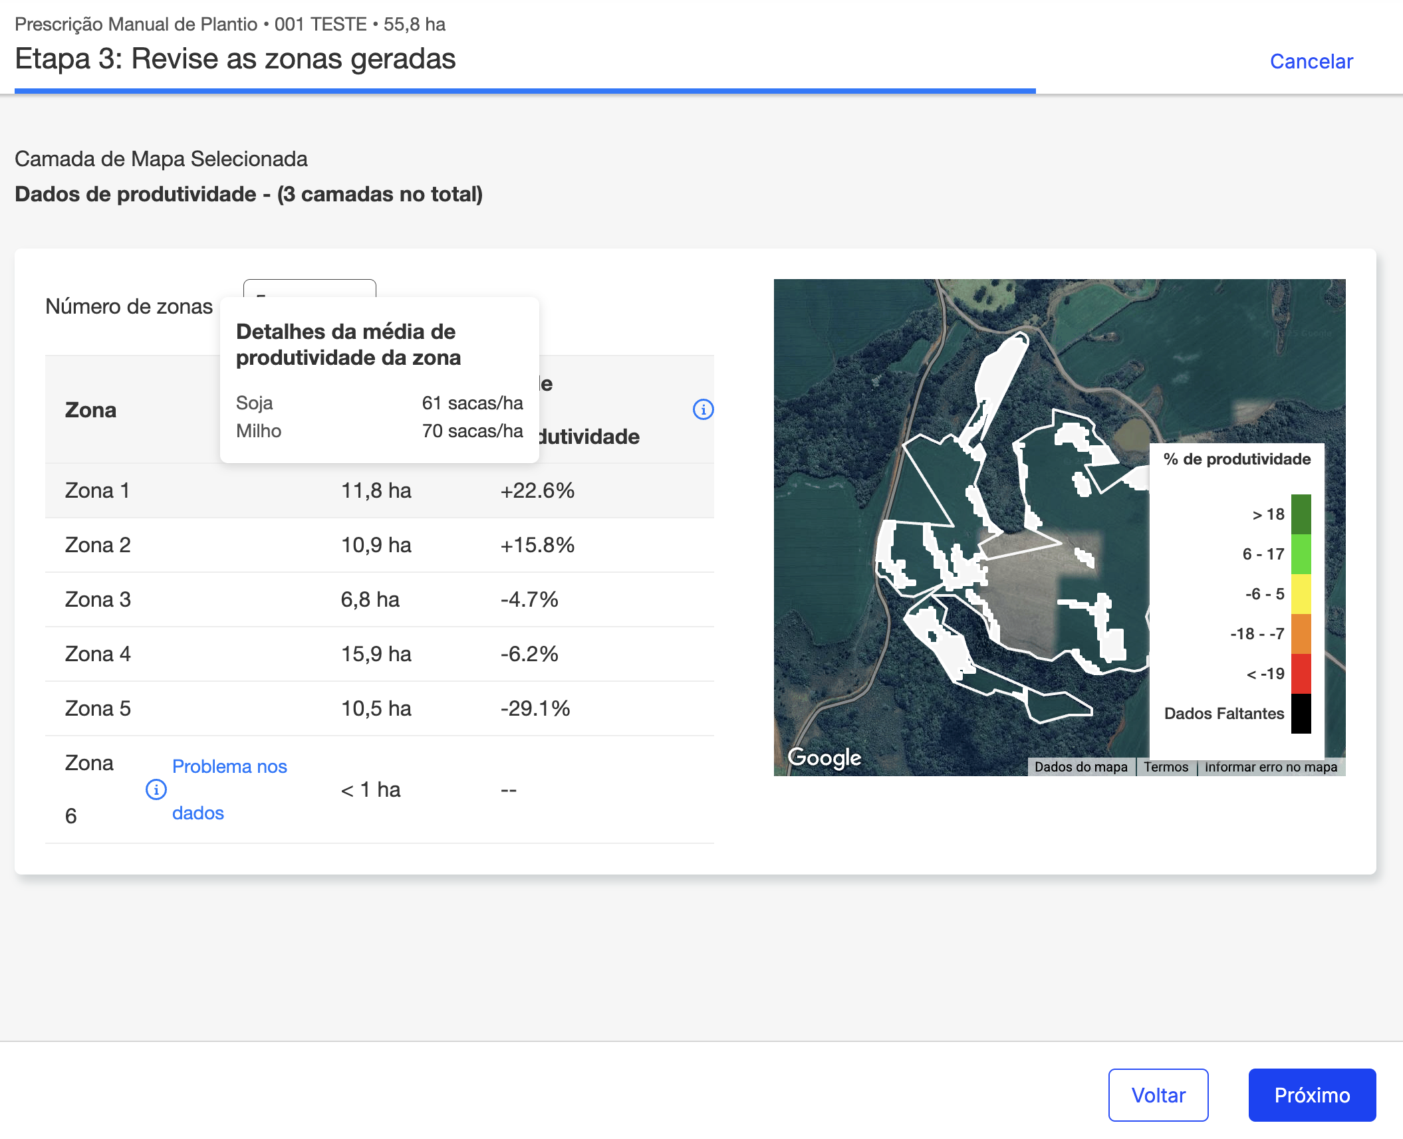Viewport: 1403px width, 1139px height.
Task: Open the Número de zonas dropdown
Action: click(309, 288)
